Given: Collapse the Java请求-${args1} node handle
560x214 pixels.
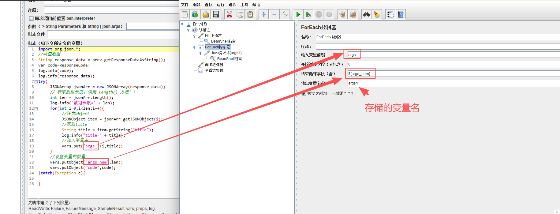Looking at the screenshot, I should 200,53.
